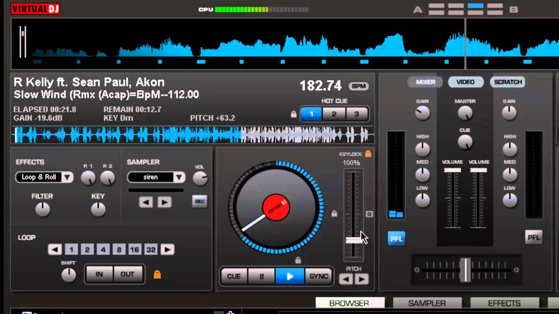The height and width of the screenshot is (314, 559).
Task: Open the Loop & Roll effects dropdown
Action: pyautogui.click(x=67, y=177)
